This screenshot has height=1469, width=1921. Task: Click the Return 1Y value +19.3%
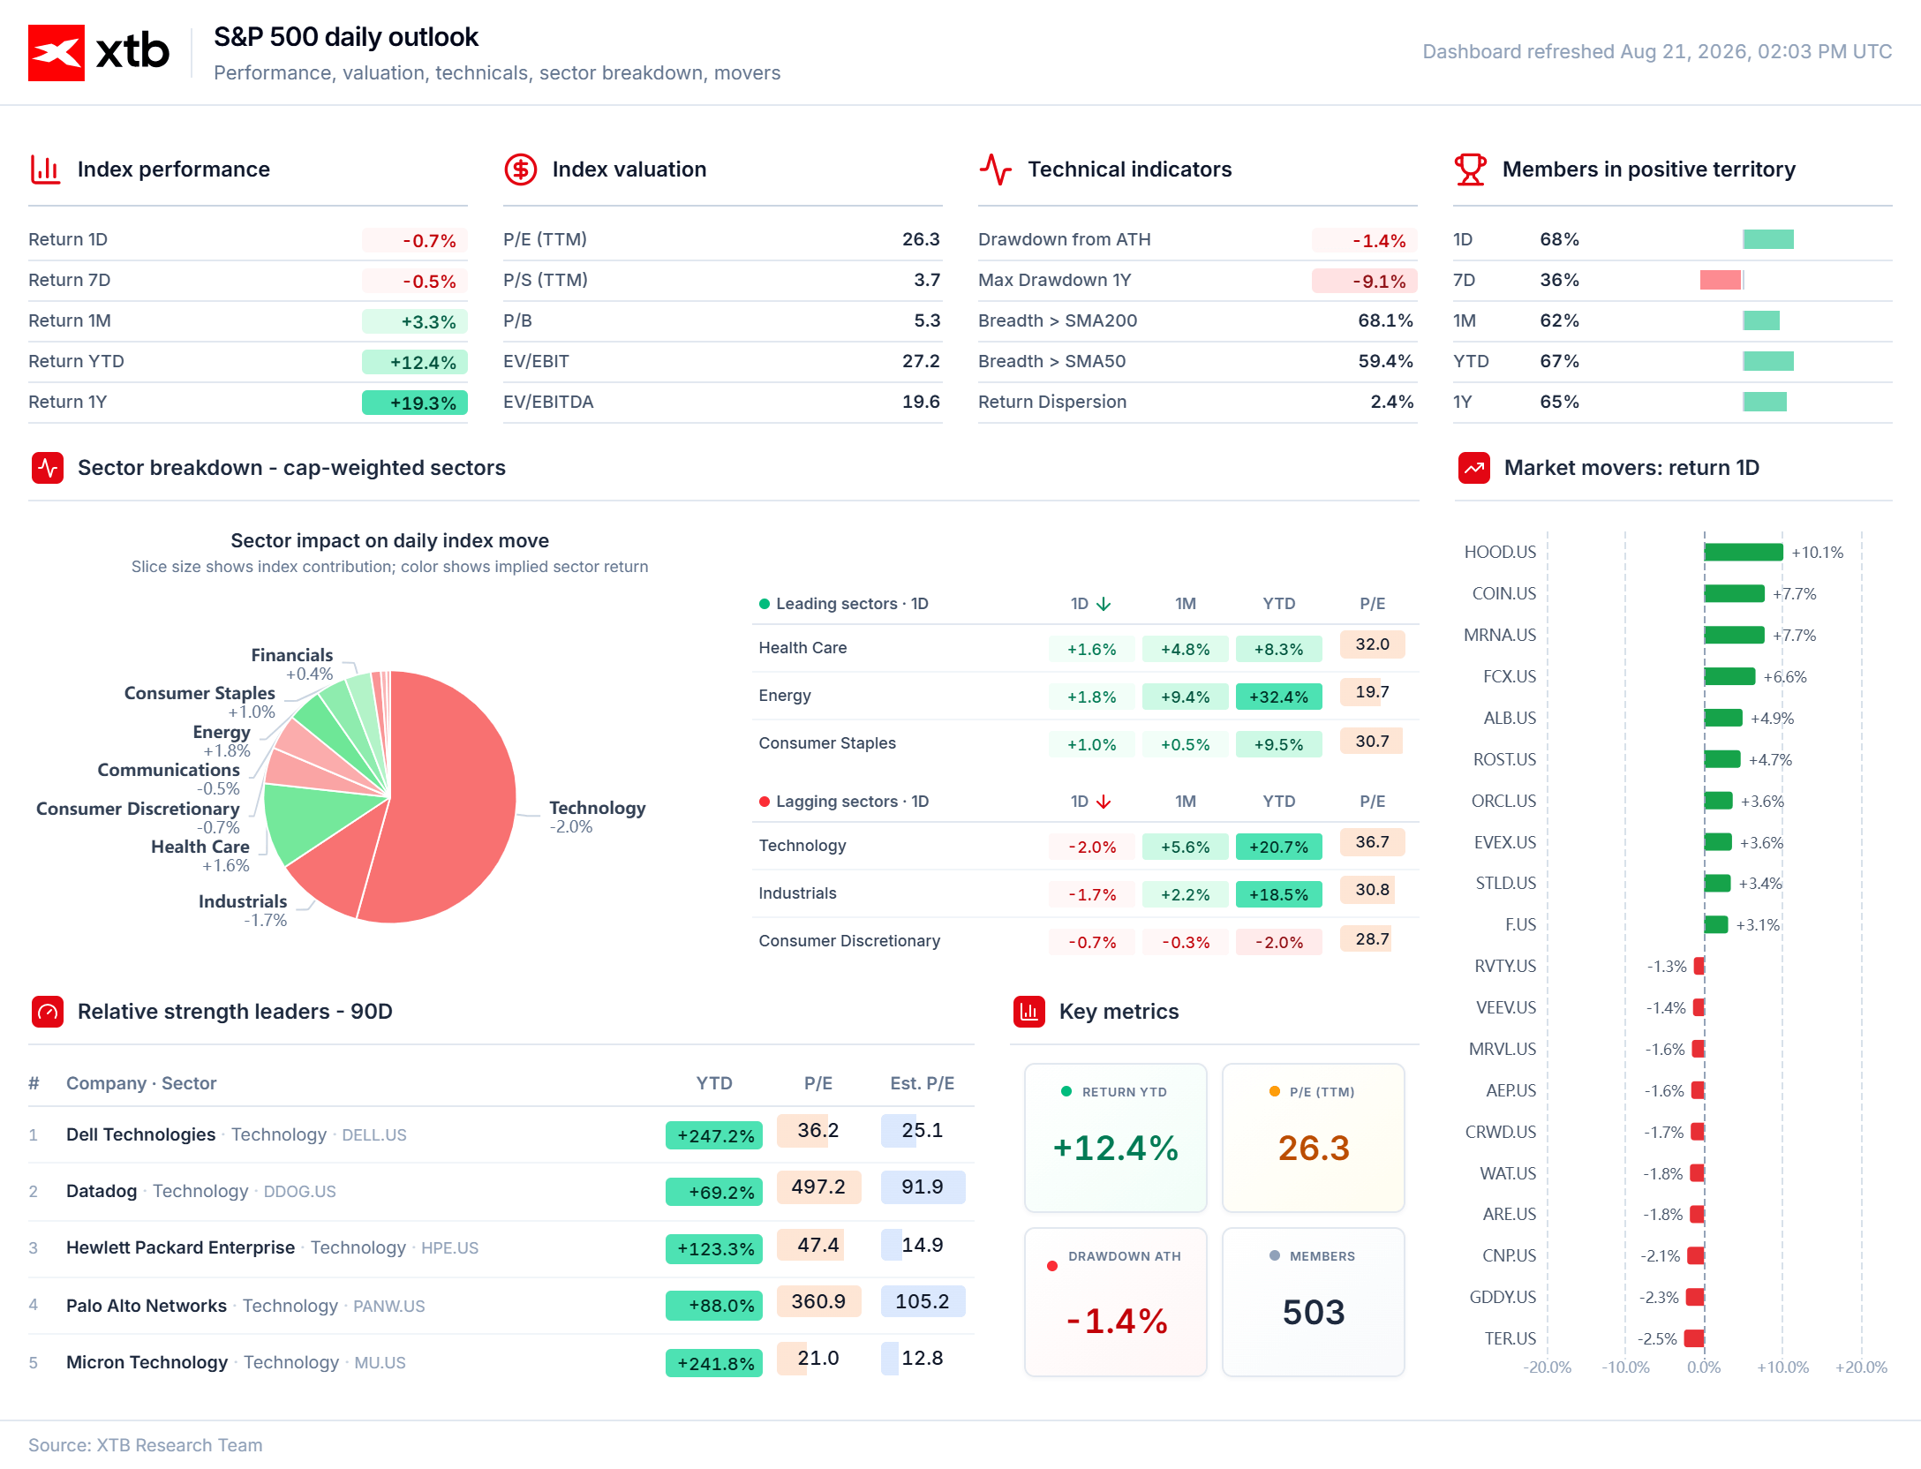pos(415,403)
